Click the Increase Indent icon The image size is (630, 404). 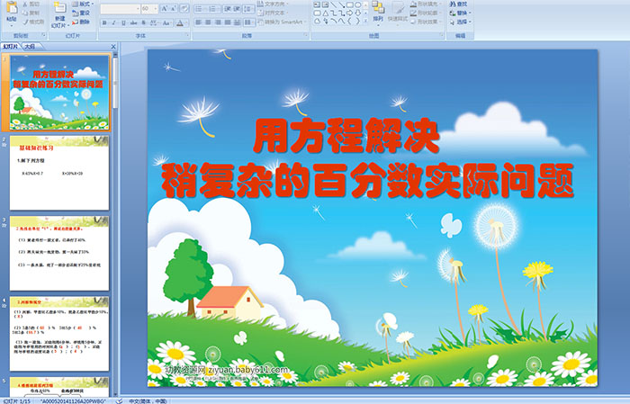(x=237, y=8)
